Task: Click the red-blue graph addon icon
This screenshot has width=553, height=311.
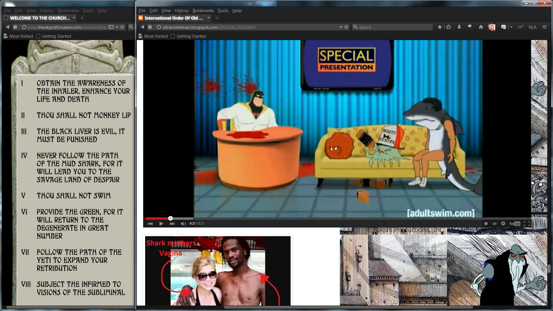Action: coord(521,27)
